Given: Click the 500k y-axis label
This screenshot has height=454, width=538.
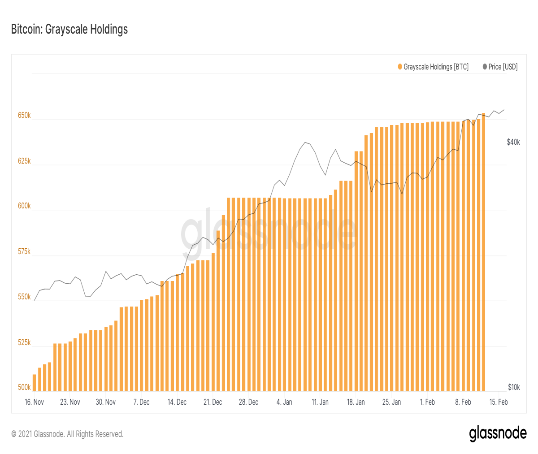Looking at the screenshot, I should (24, 387).
